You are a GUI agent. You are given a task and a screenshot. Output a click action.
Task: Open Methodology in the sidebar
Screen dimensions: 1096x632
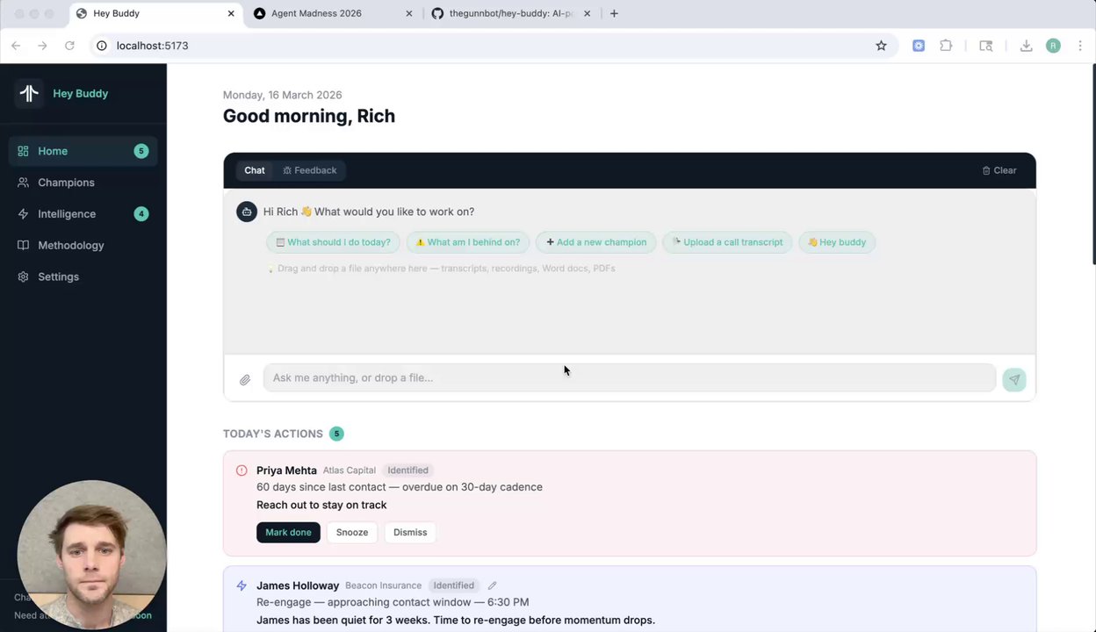[70, 245]
